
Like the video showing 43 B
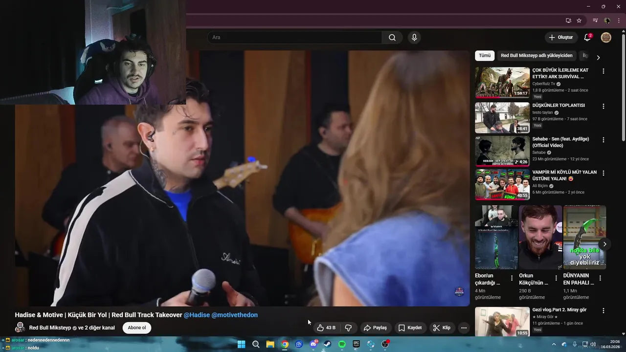click(x=326, y=328)
